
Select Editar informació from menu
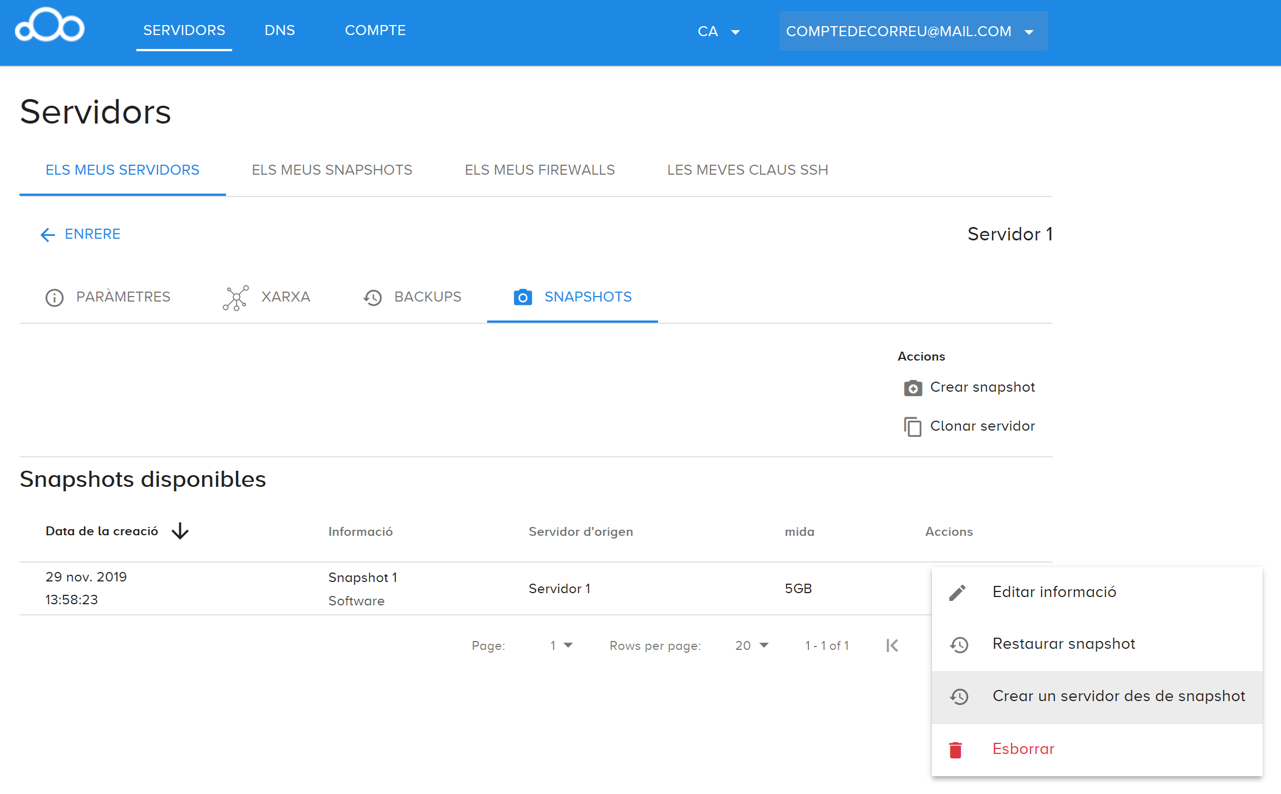[x=1097, y=593]
